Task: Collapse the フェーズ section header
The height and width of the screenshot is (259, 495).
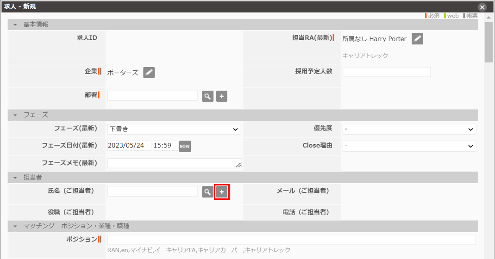Action: click(15, 115)
